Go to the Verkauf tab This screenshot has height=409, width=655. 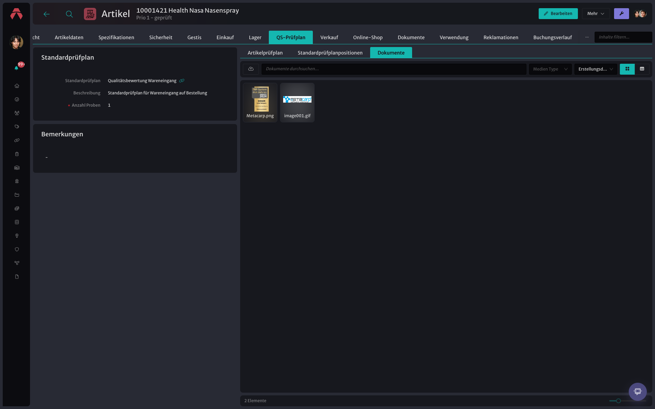(329, 37)
